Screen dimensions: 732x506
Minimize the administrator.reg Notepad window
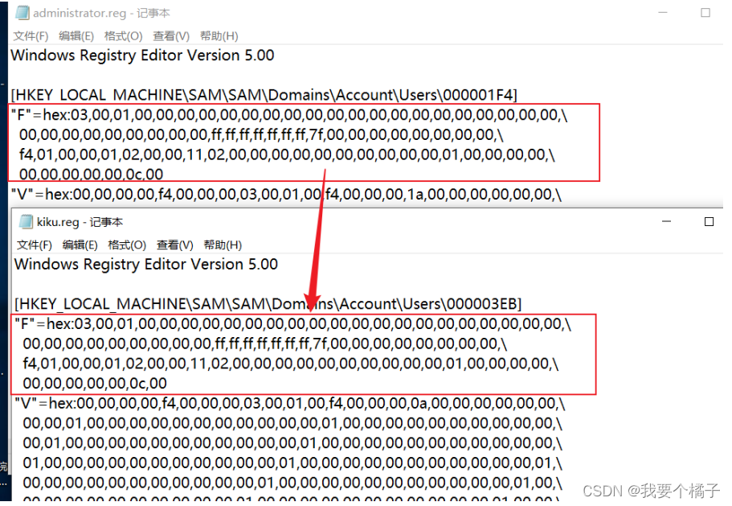(x=662, y=13)
